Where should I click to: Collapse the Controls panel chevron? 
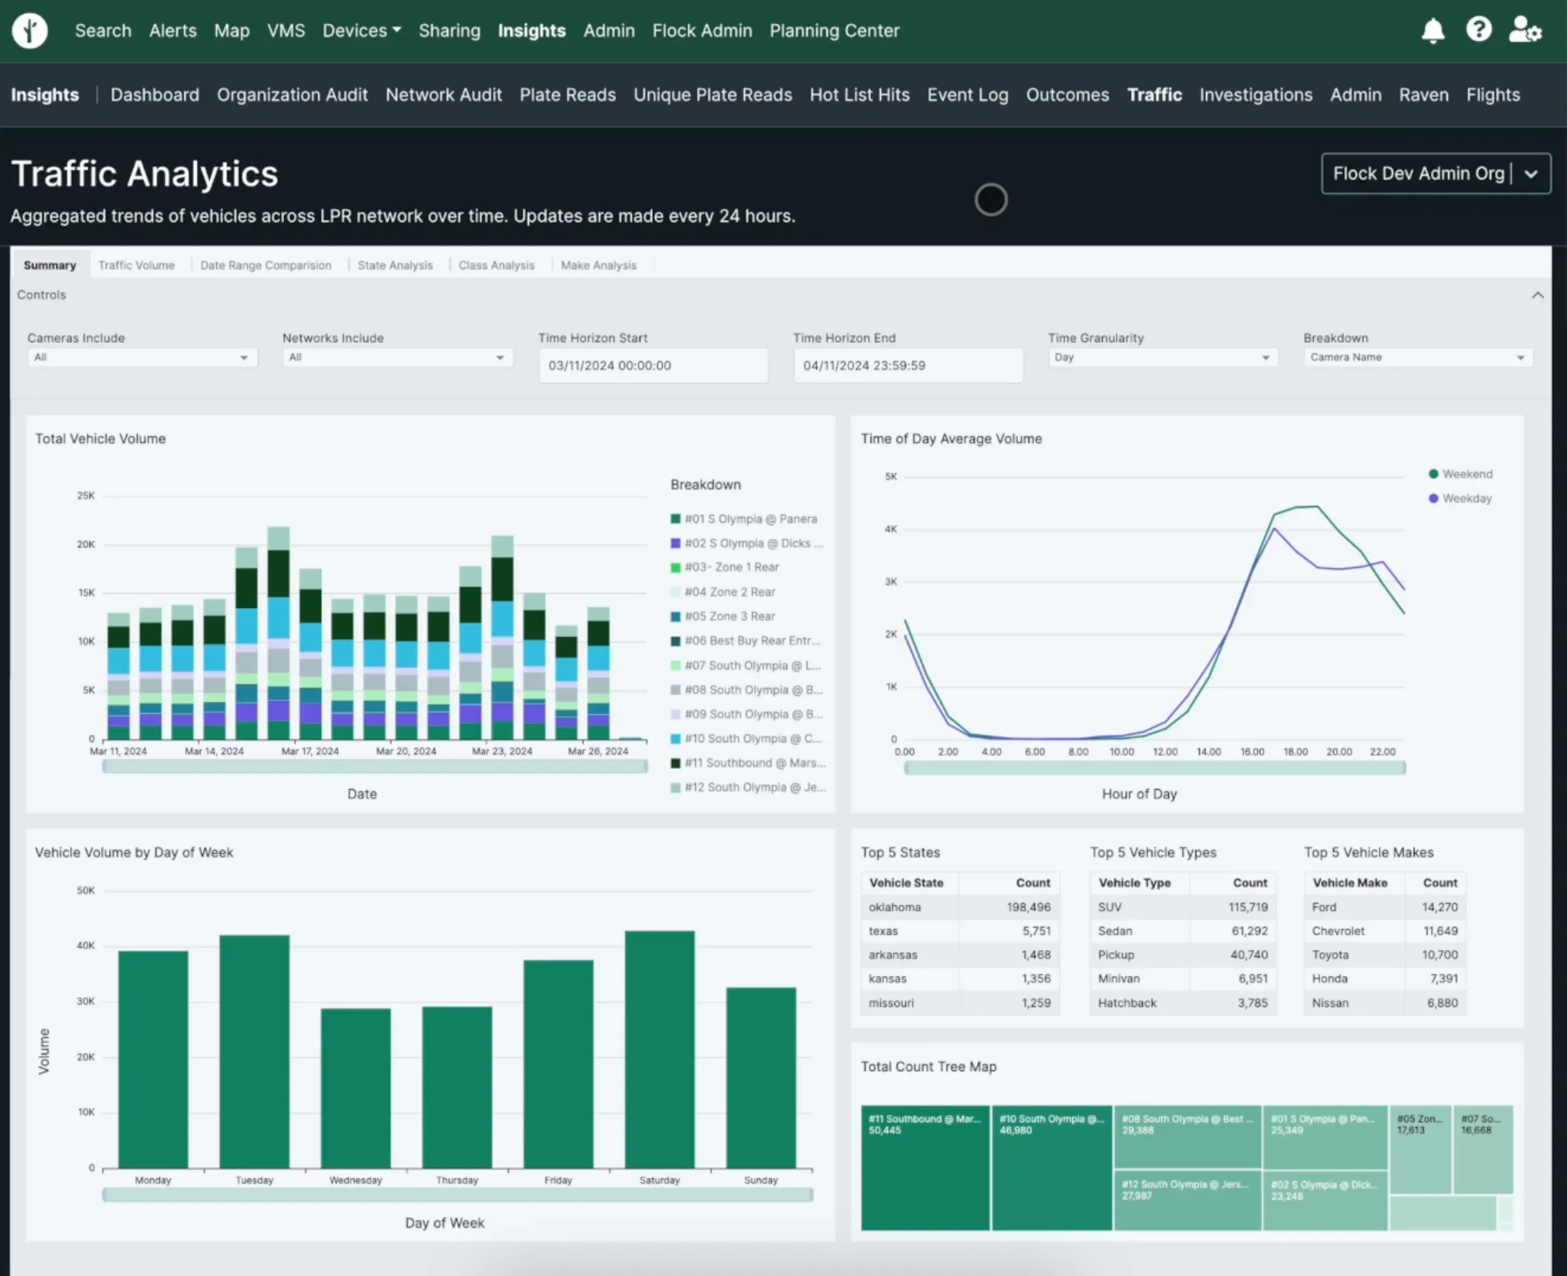click(1538, 295)
